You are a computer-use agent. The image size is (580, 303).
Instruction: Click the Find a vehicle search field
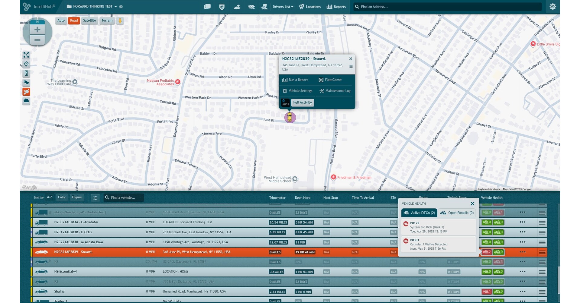123,197
